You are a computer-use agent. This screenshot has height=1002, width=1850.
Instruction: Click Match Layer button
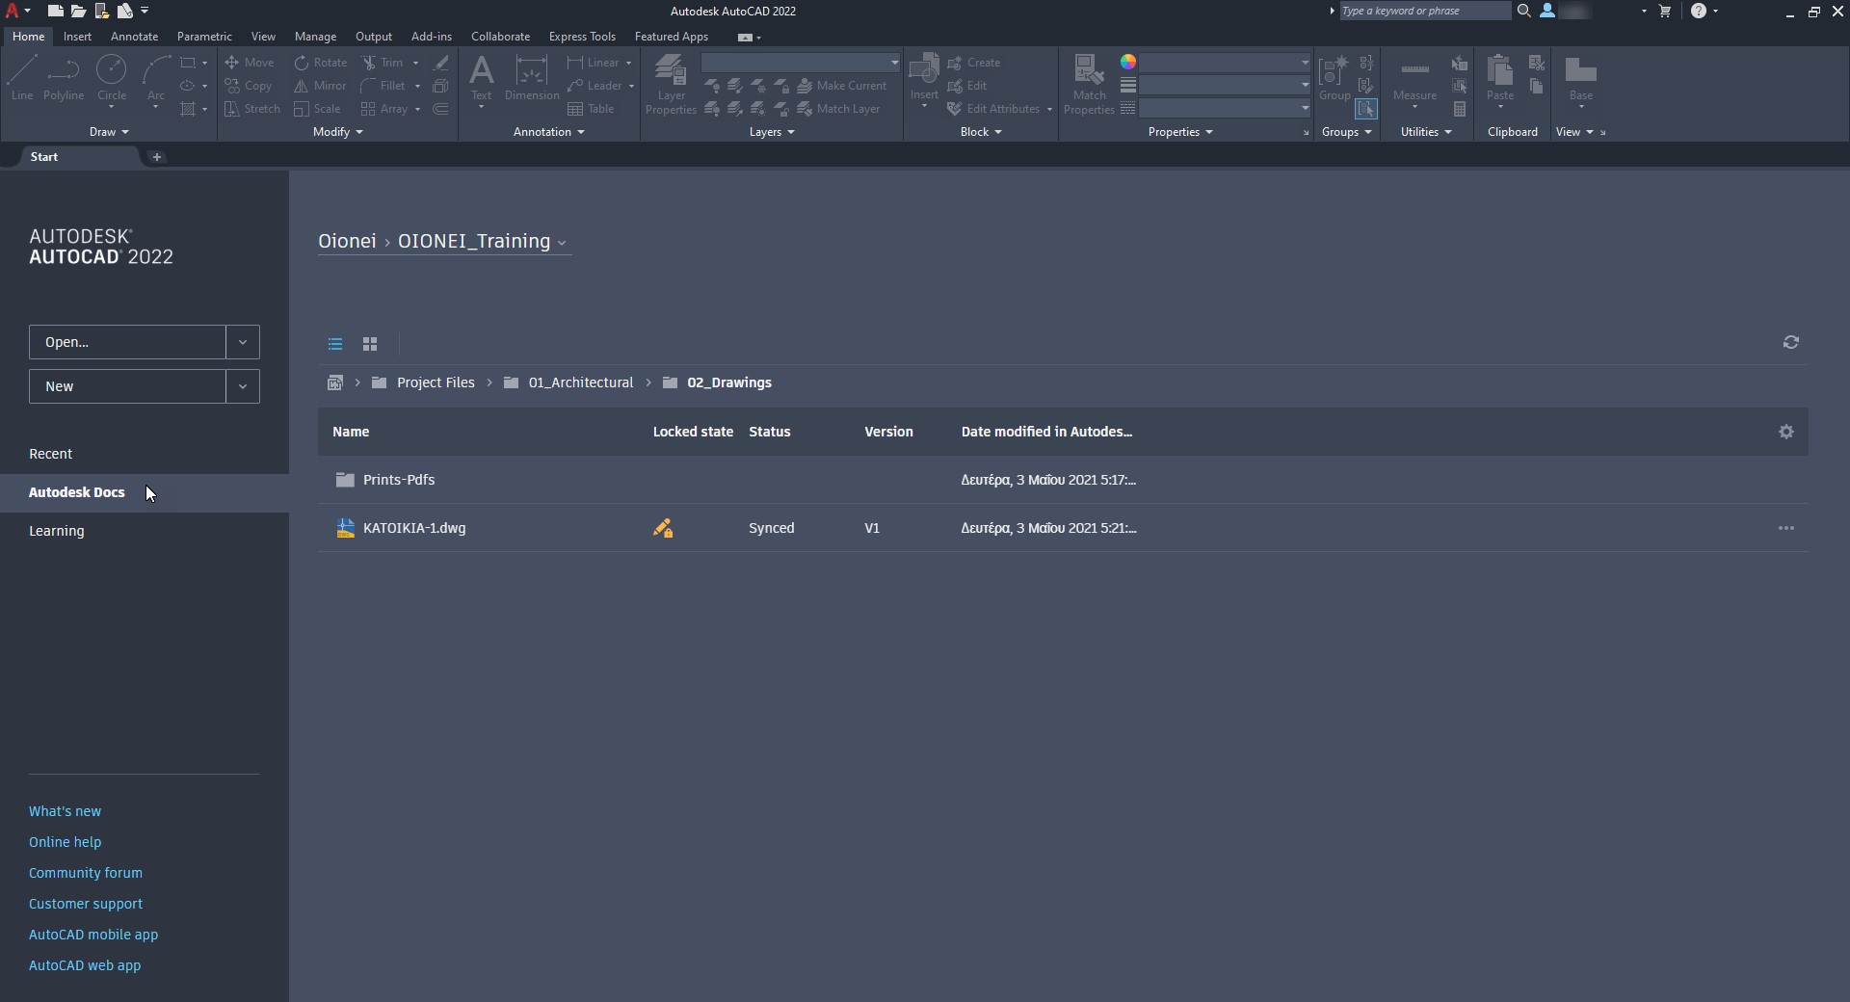click(x=838, y=109)
